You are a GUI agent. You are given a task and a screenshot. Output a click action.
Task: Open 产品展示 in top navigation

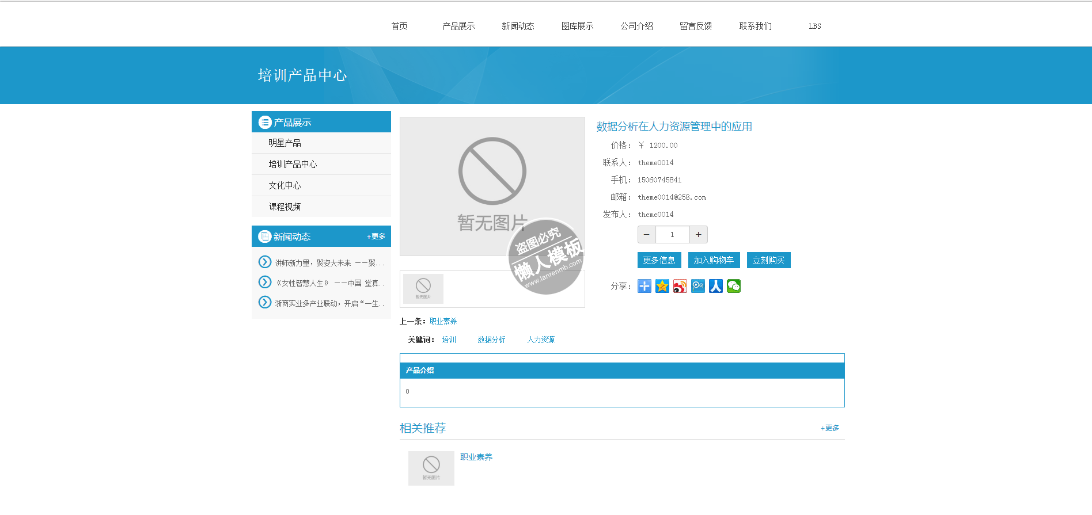click(458, 26)
